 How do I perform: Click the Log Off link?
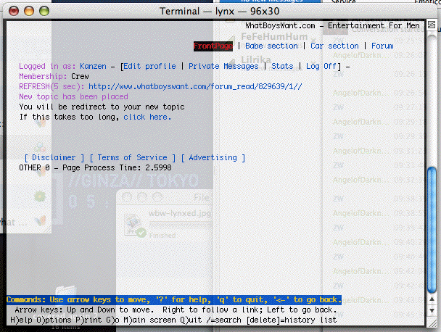click(321, 66)
